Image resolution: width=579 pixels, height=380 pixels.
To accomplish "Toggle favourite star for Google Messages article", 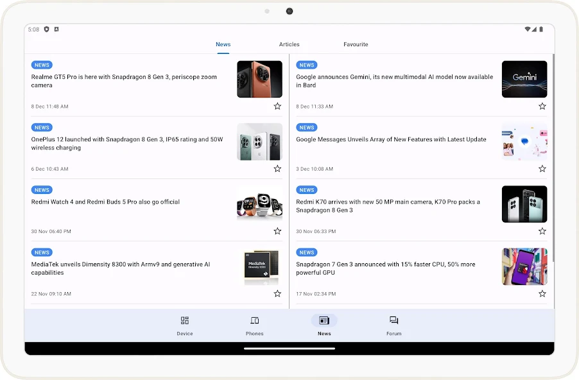I will (542, 169).
